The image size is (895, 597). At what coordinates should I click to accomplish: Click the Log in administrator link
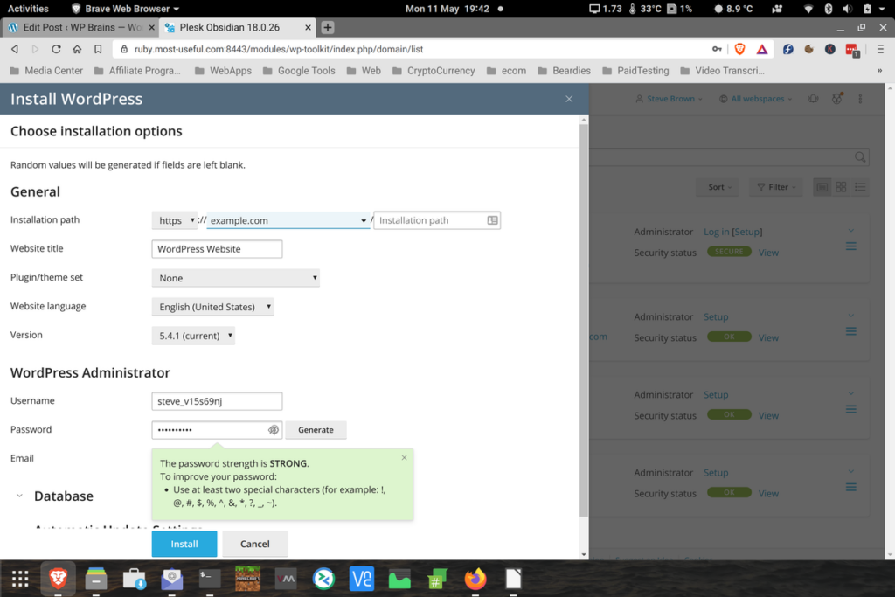[717, 232]
